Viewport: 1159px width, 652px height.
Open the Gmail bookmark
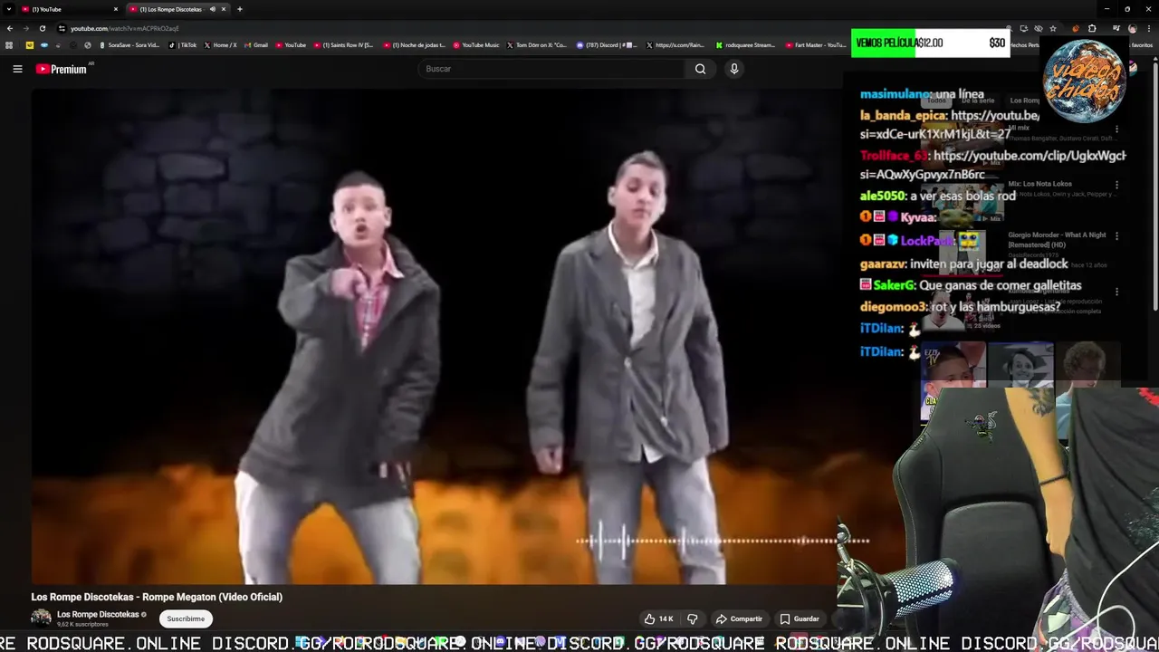pyautogui.click(x=256, y=44)
